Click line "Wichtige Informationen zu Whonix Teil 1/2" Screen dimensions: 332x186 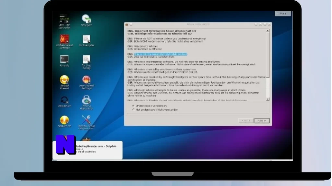(x=163, y=34)
